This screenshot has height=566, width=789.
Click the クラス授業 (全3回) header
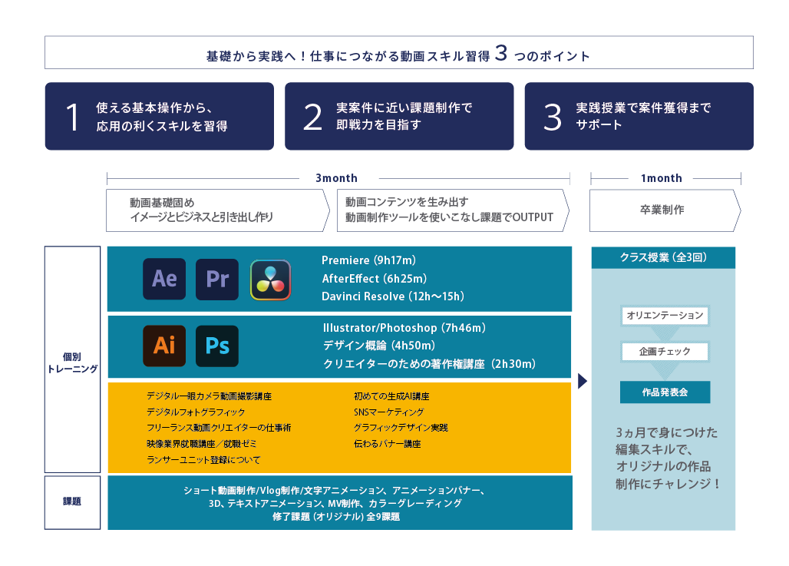(663, 257)
